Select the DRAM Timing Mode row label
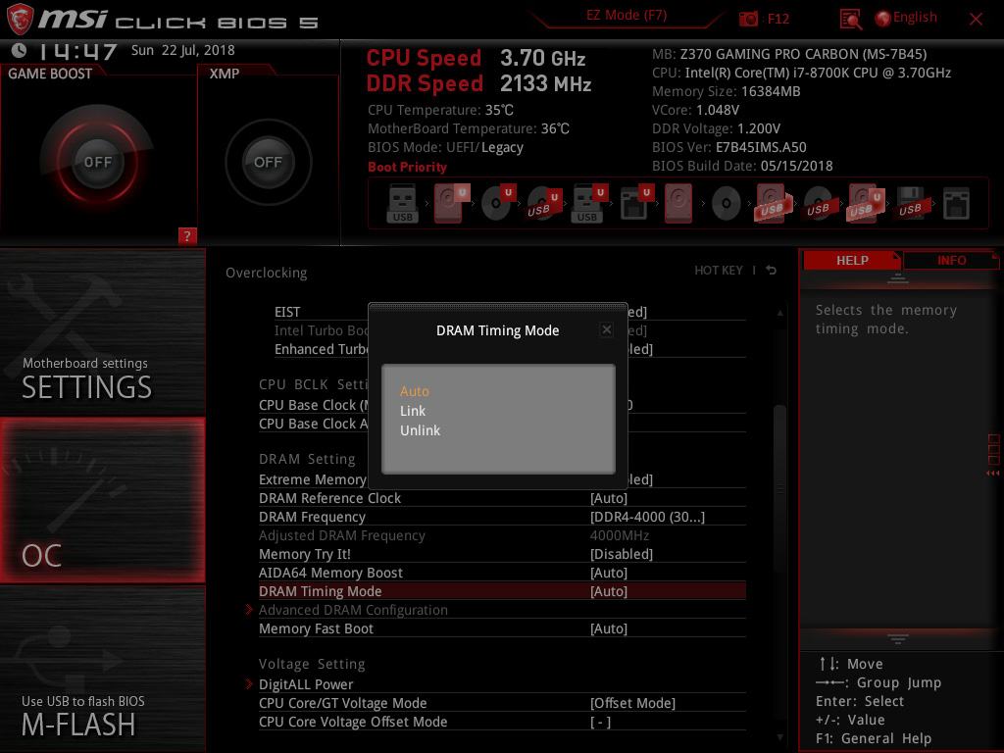 click(321, 591)
